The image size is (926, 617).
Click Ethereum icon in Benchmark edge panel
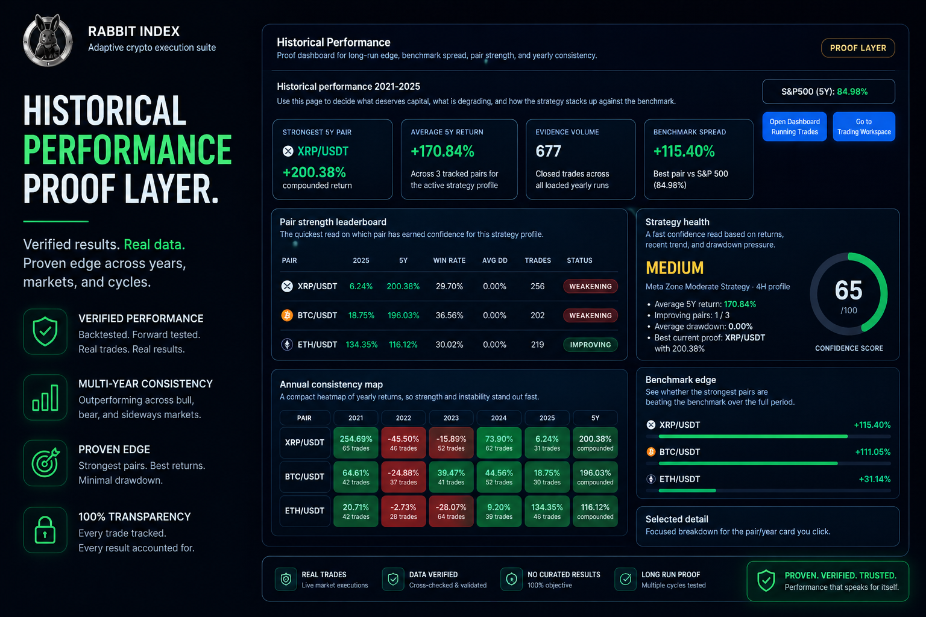(x=651, y=479)
